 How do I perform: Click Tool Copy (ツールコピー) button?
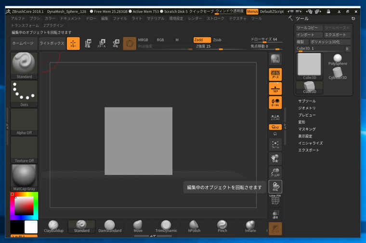point(309,28)
